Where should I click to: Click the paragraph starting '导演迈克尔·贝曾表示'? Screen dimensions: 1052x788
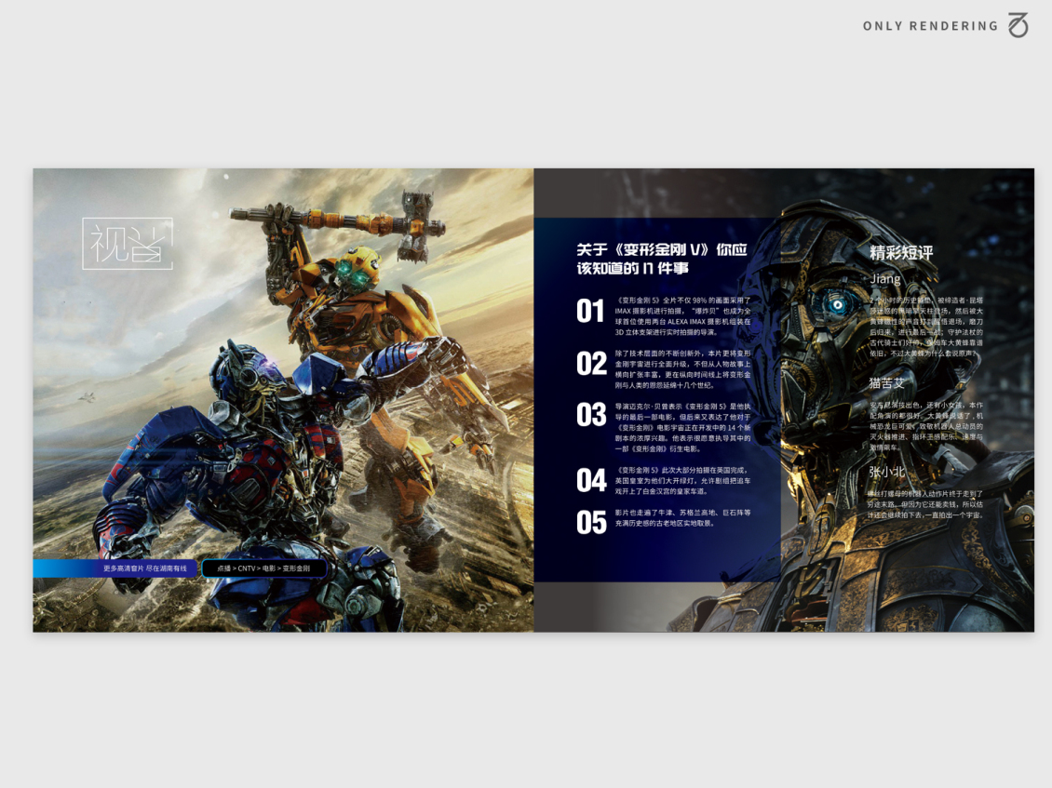click(x=683, y=427)
